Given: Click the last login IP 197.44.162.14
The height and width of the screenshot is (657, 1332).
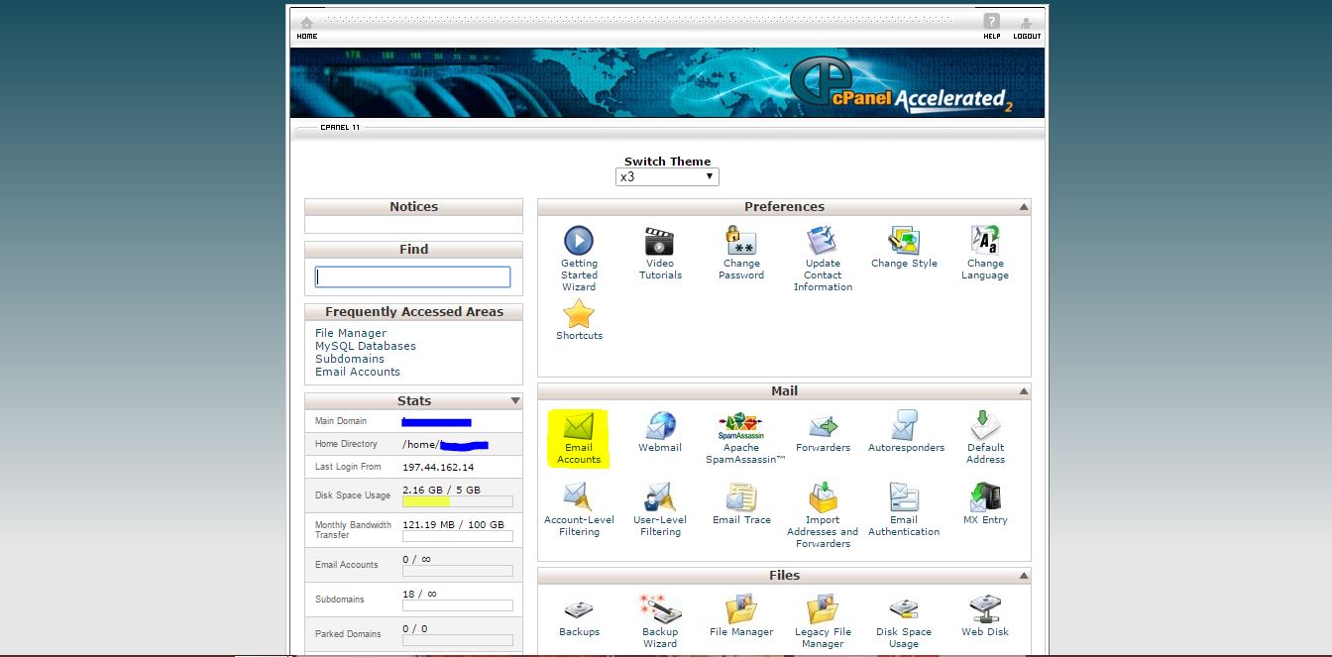Looking at the screenshot, I should pos(438,467).
